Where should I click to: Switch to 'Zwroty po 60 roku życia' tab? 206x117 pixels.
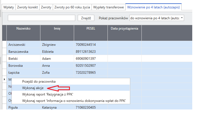pos(72,7)
